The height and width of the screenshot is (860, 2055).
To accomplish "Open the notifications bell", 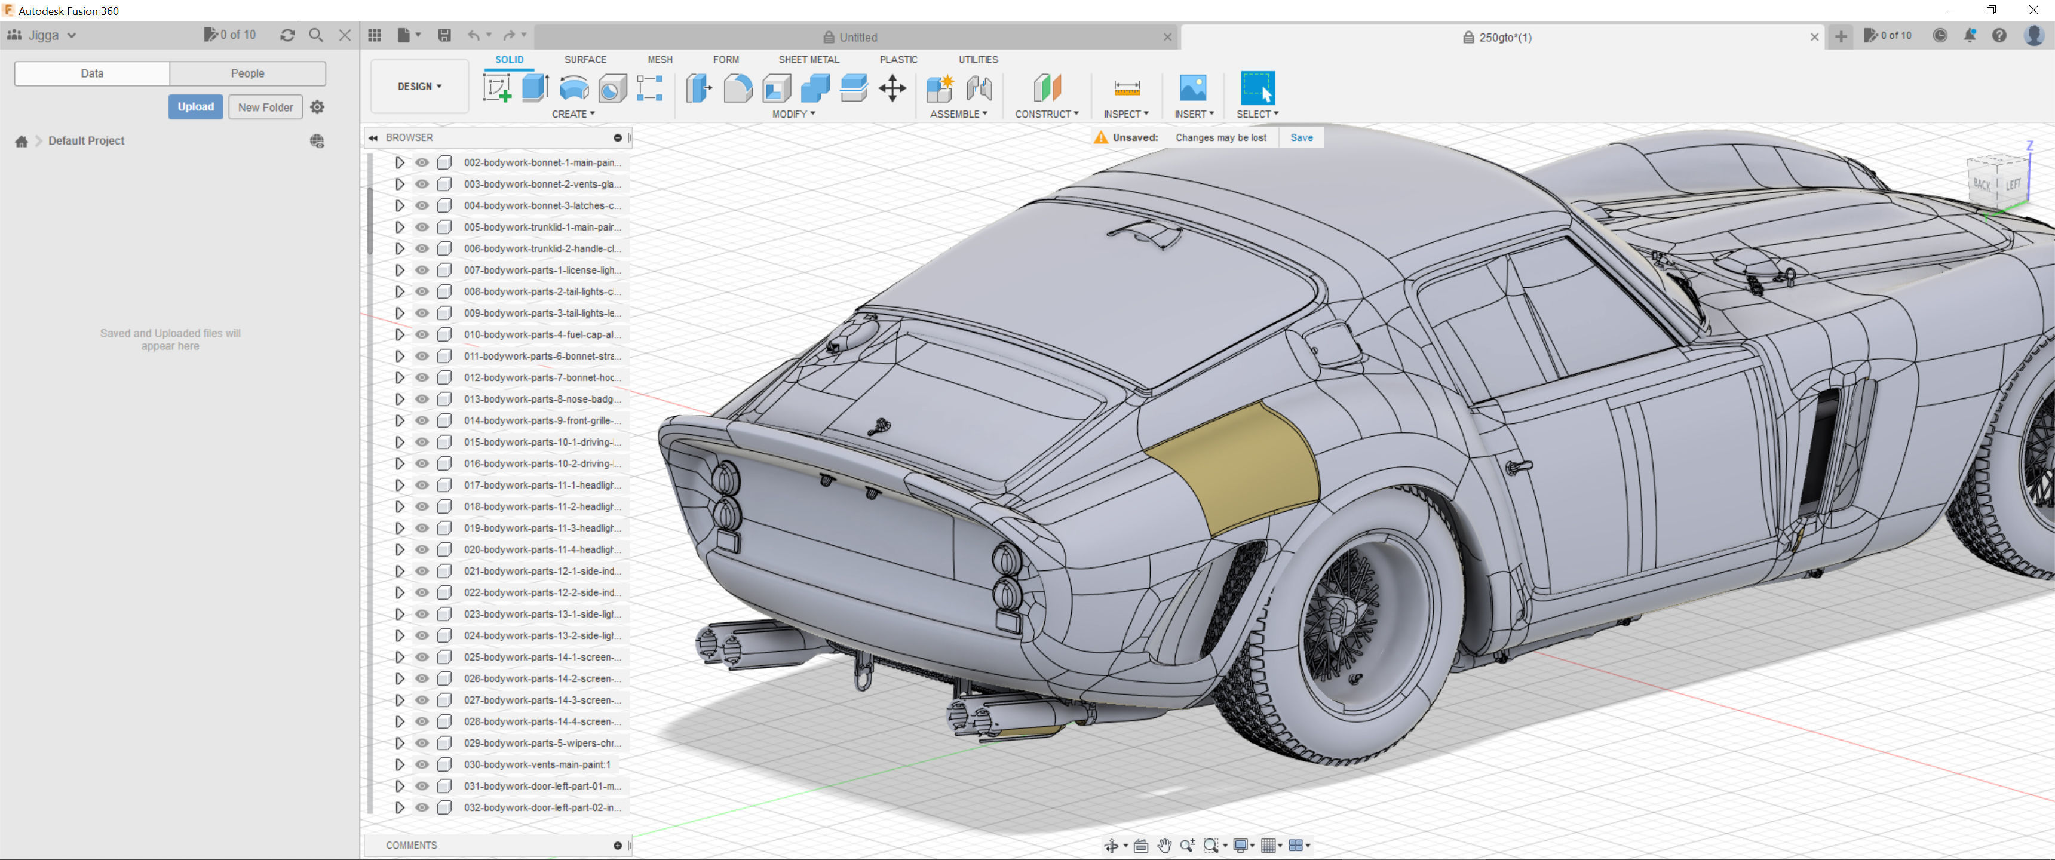I will click(1970, 35).
